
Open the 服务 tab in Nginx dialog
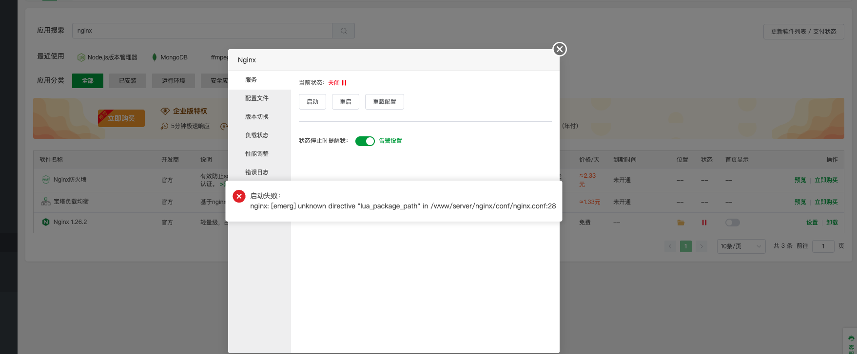click(x=259, y=80)
